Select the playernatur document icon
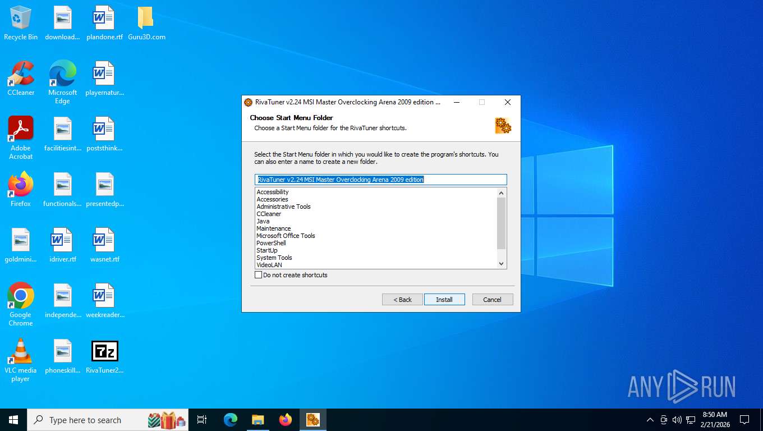The image size is (763, 431). point(104,79)
